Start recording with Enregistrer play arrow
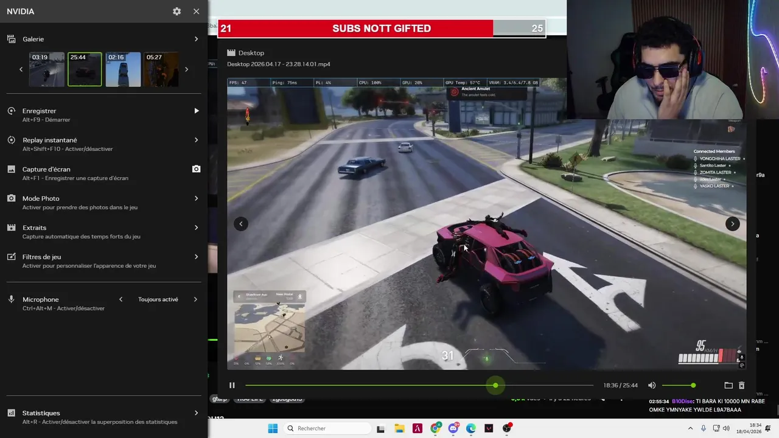Viewport: 779px width, 438px height. pyautogui.click(x=196, y=111)
